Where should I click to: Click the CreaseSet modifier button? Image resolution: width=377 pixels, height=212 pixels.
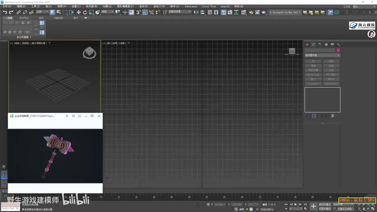313,84
